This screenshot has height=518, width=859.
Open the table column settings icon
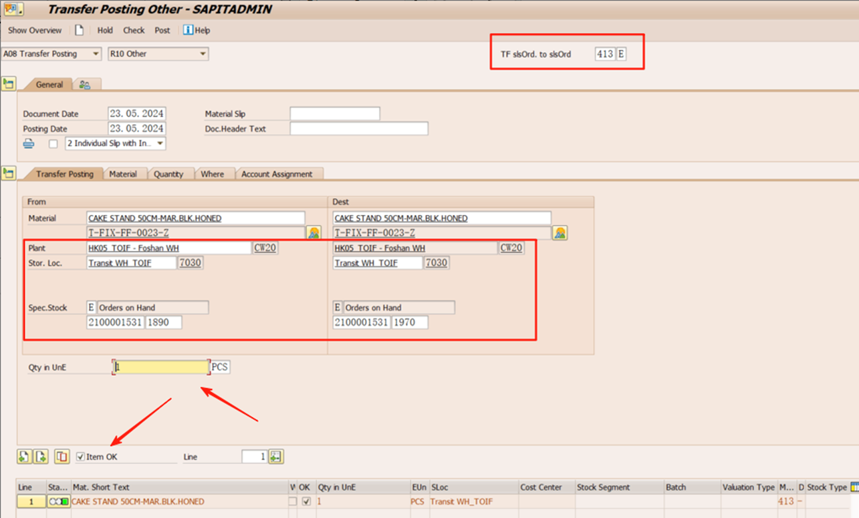pos(854,487)
